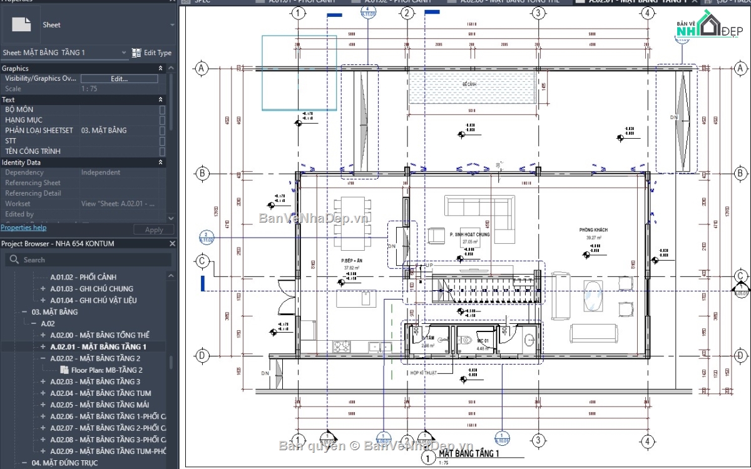Toggle the box on PHÂN LOẠI SHEETSET row
This screenshot has height=469, width=751.
163,130
